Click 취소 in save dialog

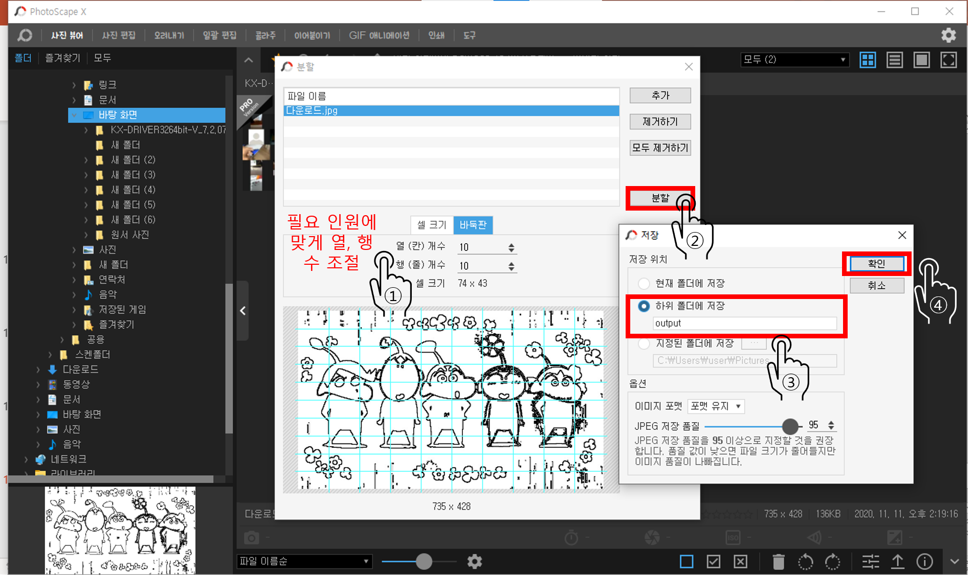[876, 286]
